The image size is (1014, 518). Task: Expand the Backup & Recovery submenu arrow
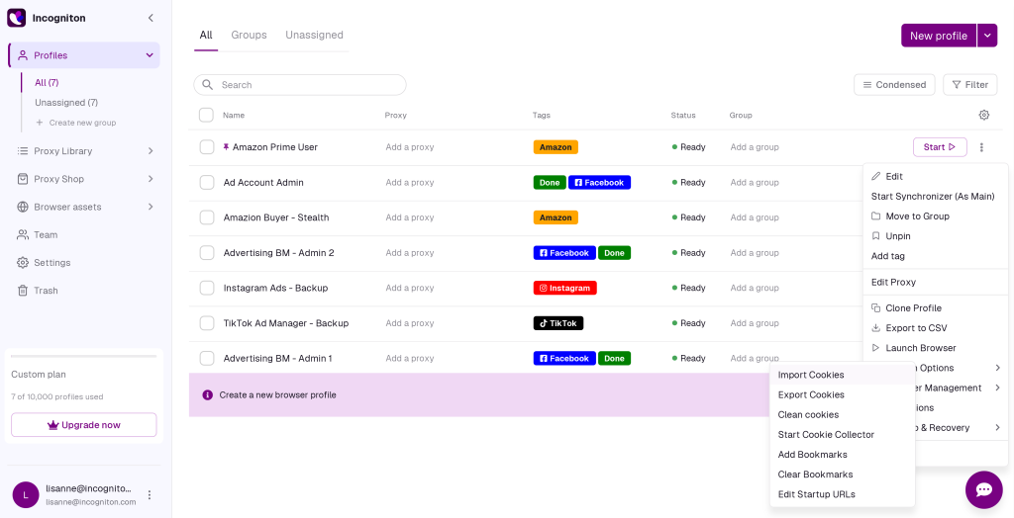998,428
